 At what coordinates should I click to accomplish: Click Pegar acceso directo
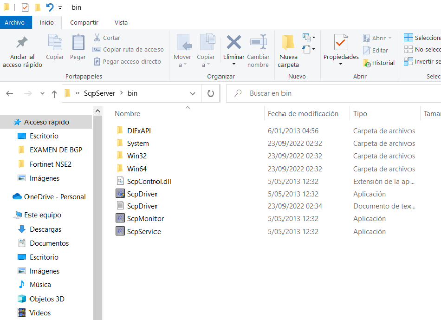127,61
